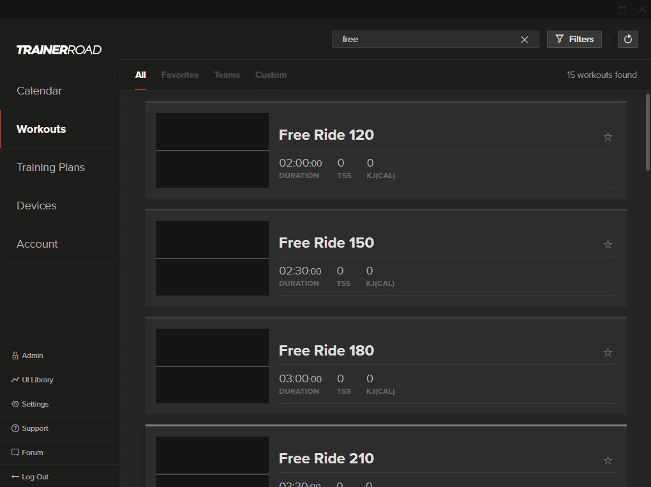Click the Forum chat icon
This screenshot has height=487, width=651.
tap(15, 452)
